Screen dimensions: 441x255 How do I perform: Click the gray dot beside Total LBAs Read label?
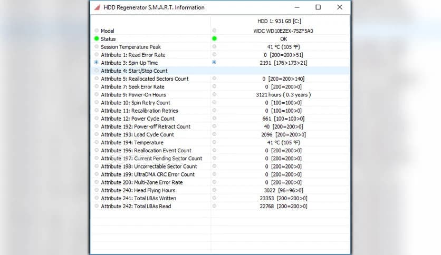click(x=97, y=206)
